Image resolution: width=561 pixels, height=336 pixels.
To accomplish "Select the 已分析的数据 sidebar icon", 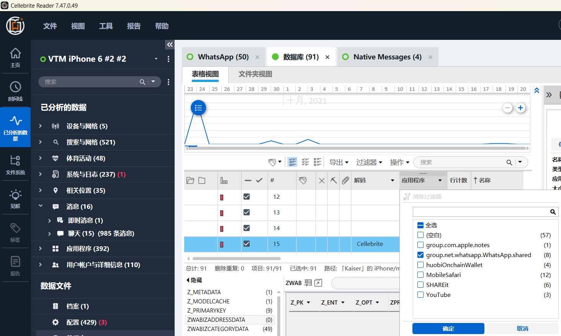I will 15,127.
